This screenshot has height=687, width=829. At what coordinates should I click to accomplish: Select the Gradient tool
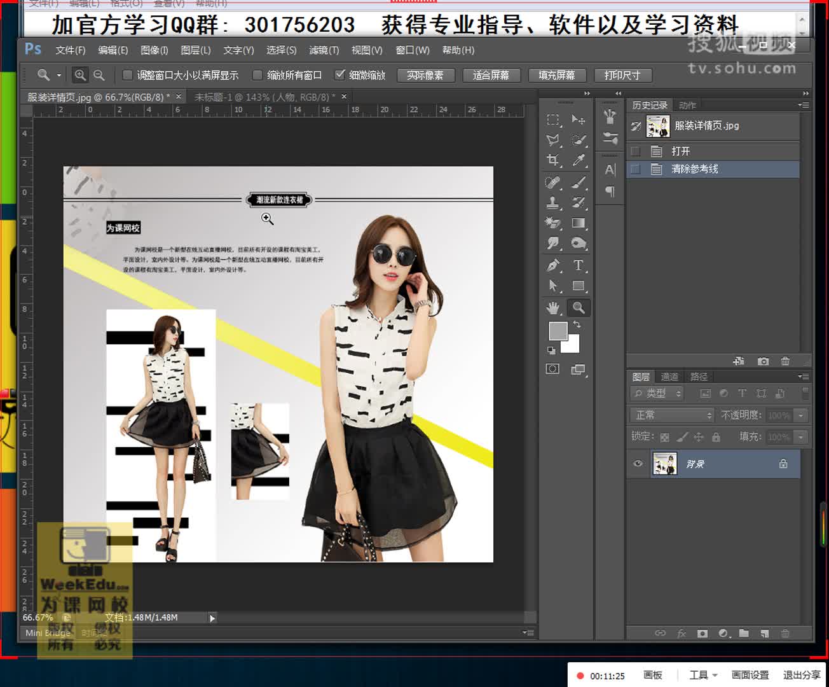[578, 223]
